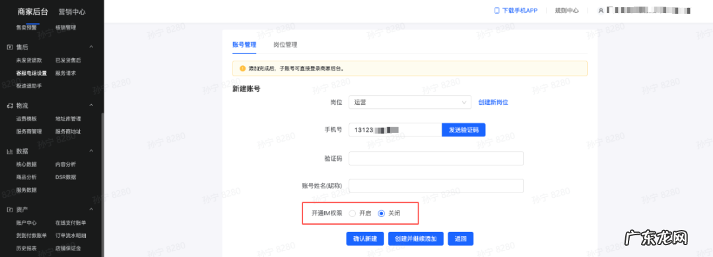The height and width of the screenshot is (257, 713).
Task: Open 服务商管理 menu item
Action: [29, 131]
